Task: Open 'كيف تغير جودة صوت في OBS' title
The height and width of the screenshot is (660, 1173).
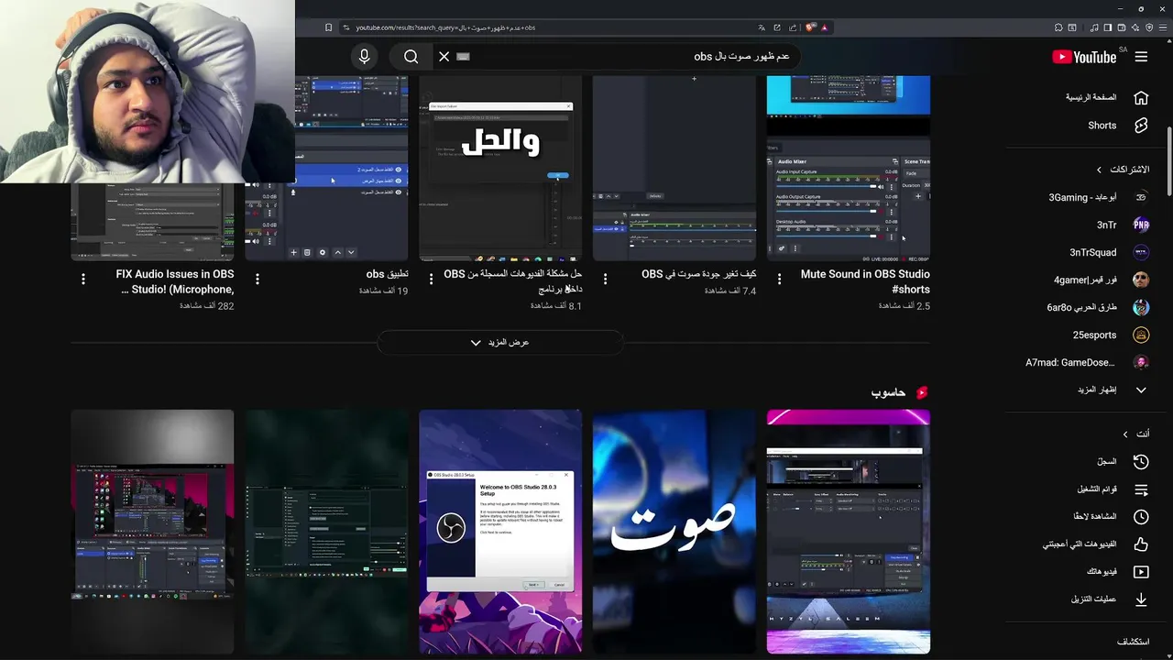Action: [698, 274]
